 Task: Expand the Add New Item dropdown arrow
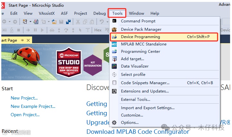(49, 22)
